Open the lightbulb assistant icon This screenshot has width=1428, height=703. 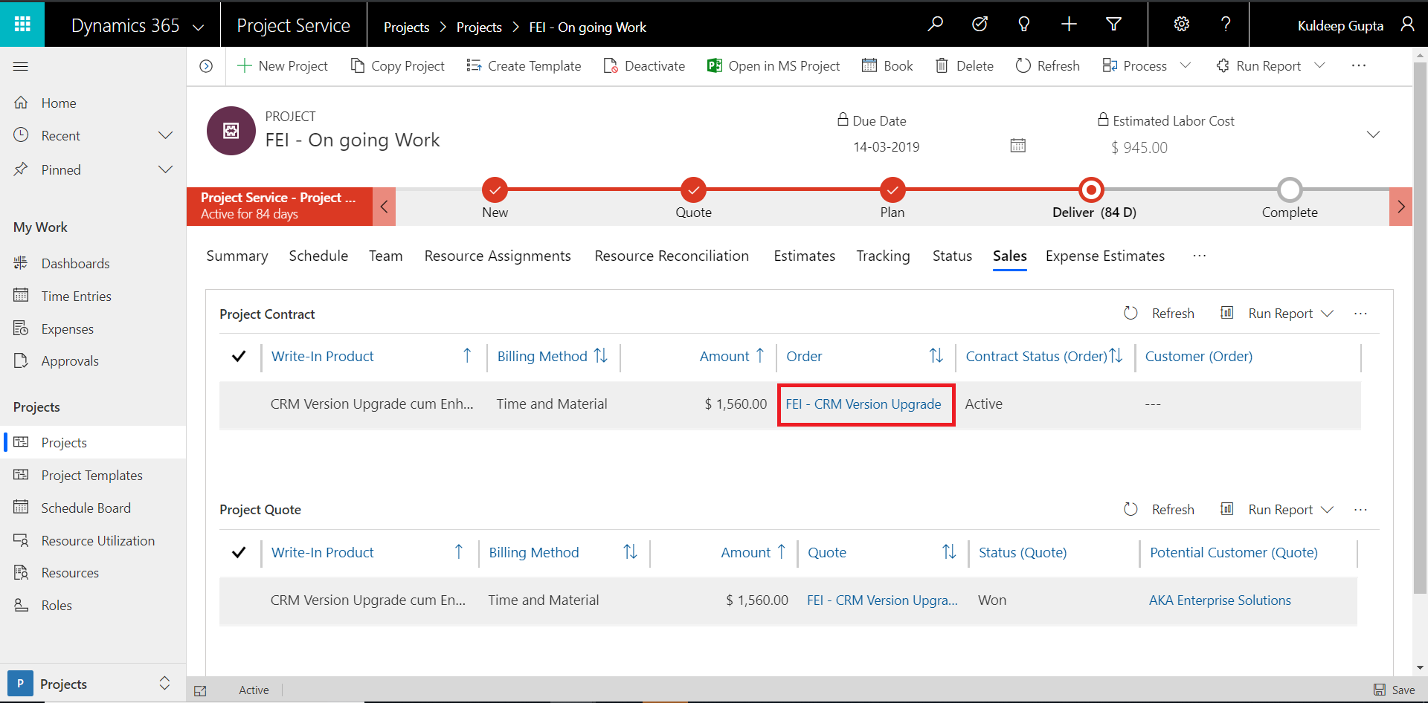click(x=1024, y=25)
